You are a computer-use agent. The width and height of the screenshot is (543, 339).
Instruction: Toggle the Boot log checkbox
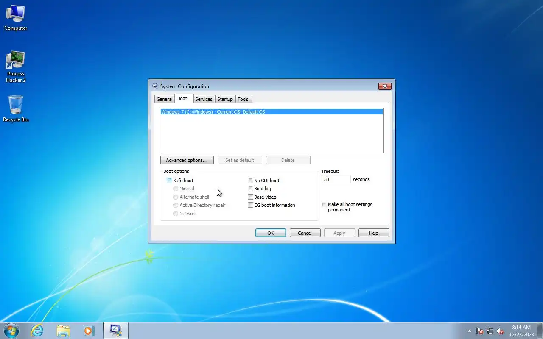point(250,189)
